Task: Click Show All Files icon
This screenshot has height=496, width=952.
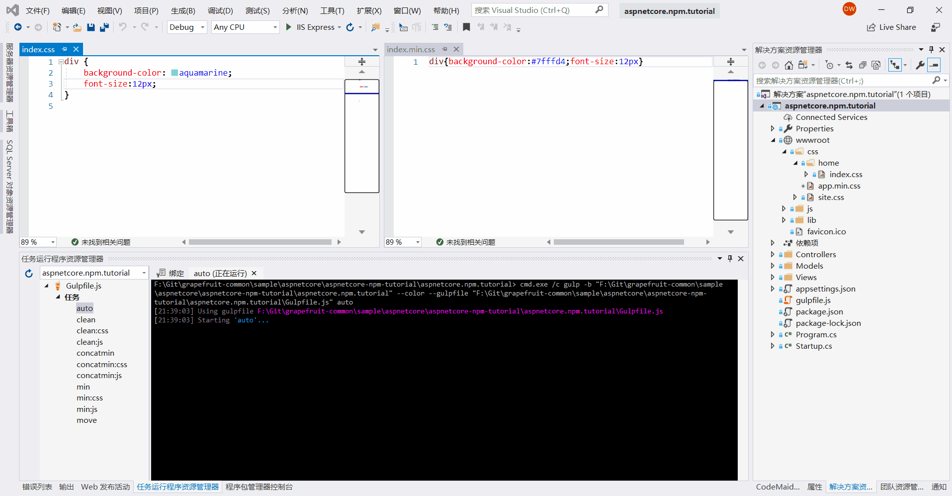Action: pos(876,65)
